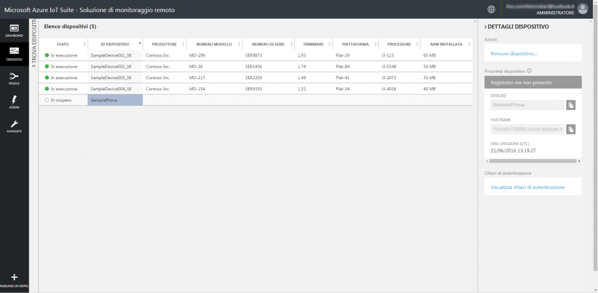Select the SampleDevice004_38 cell
The image size is (598, 293).
point(115,89)
